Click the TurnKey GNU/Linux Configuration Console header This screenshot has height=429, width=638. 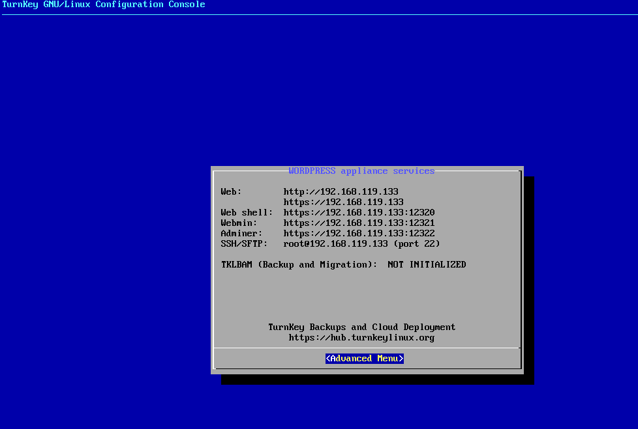pyautogui.click(x=103, y=5)
